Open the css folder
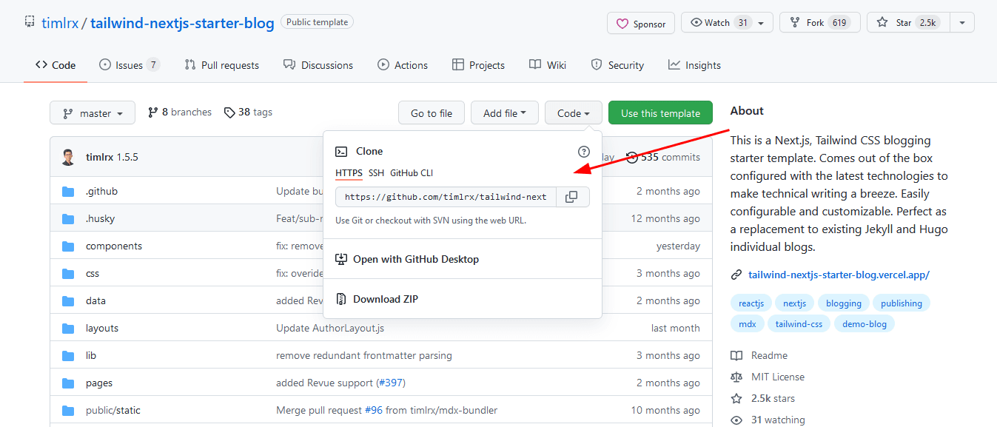Image resolution: width=997 pixels, height=427 pixels. point(93,273)
